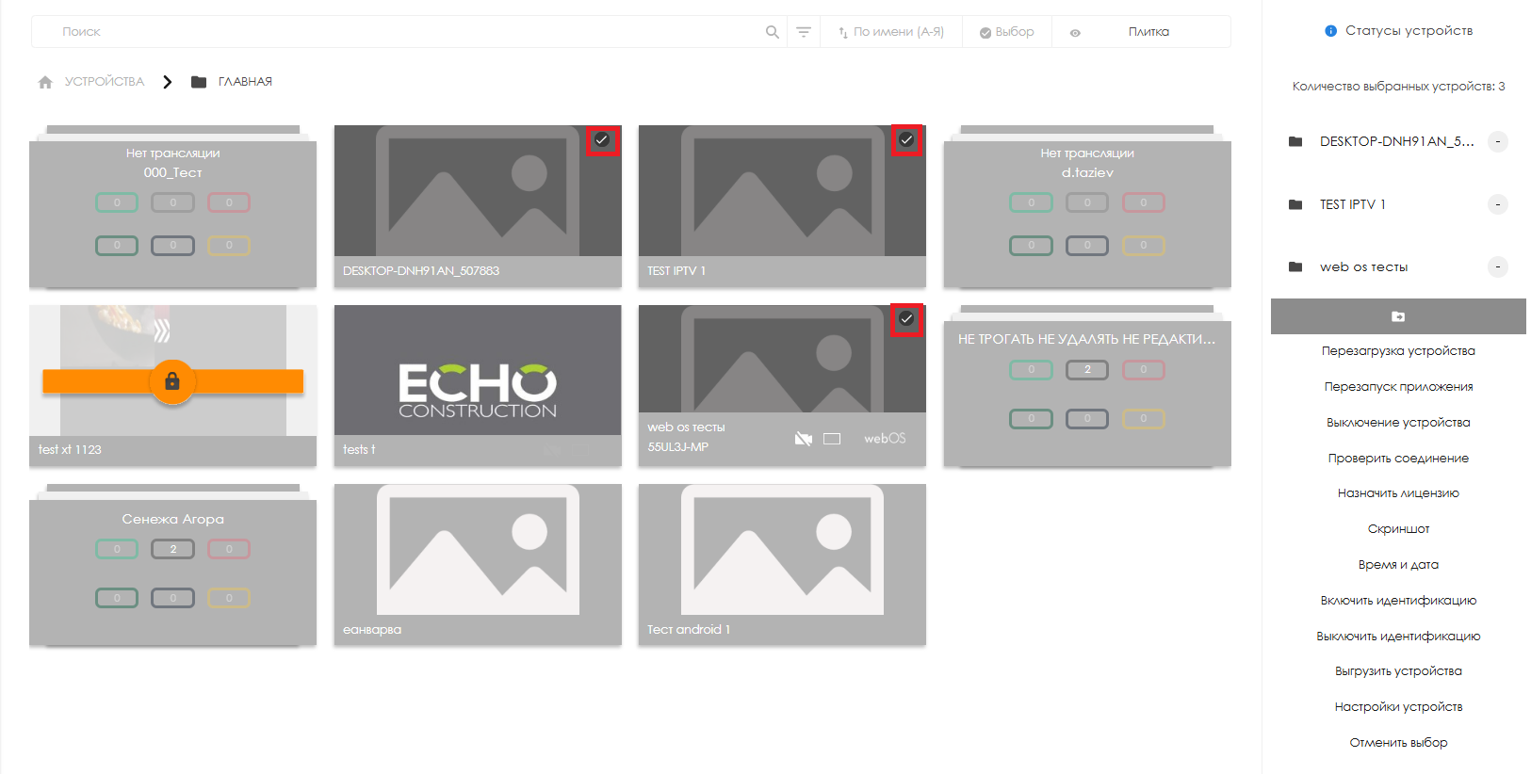This screenshot has height=774, width=1531.
Task: Open the 000_Тест device folder
Action: coord(172,207)
